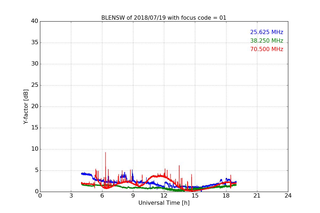320x213 pixels.
Task: Click the x-axis tick label "21"
Action: tap(257, 195)
